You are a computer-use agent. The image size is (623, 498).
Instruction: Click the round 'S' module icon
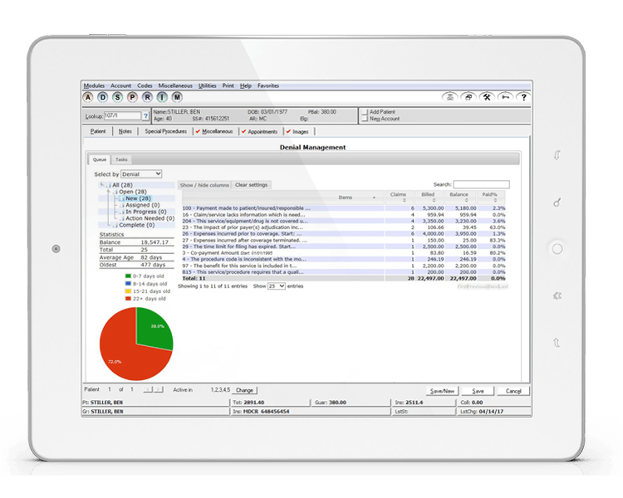coord(117,97)
